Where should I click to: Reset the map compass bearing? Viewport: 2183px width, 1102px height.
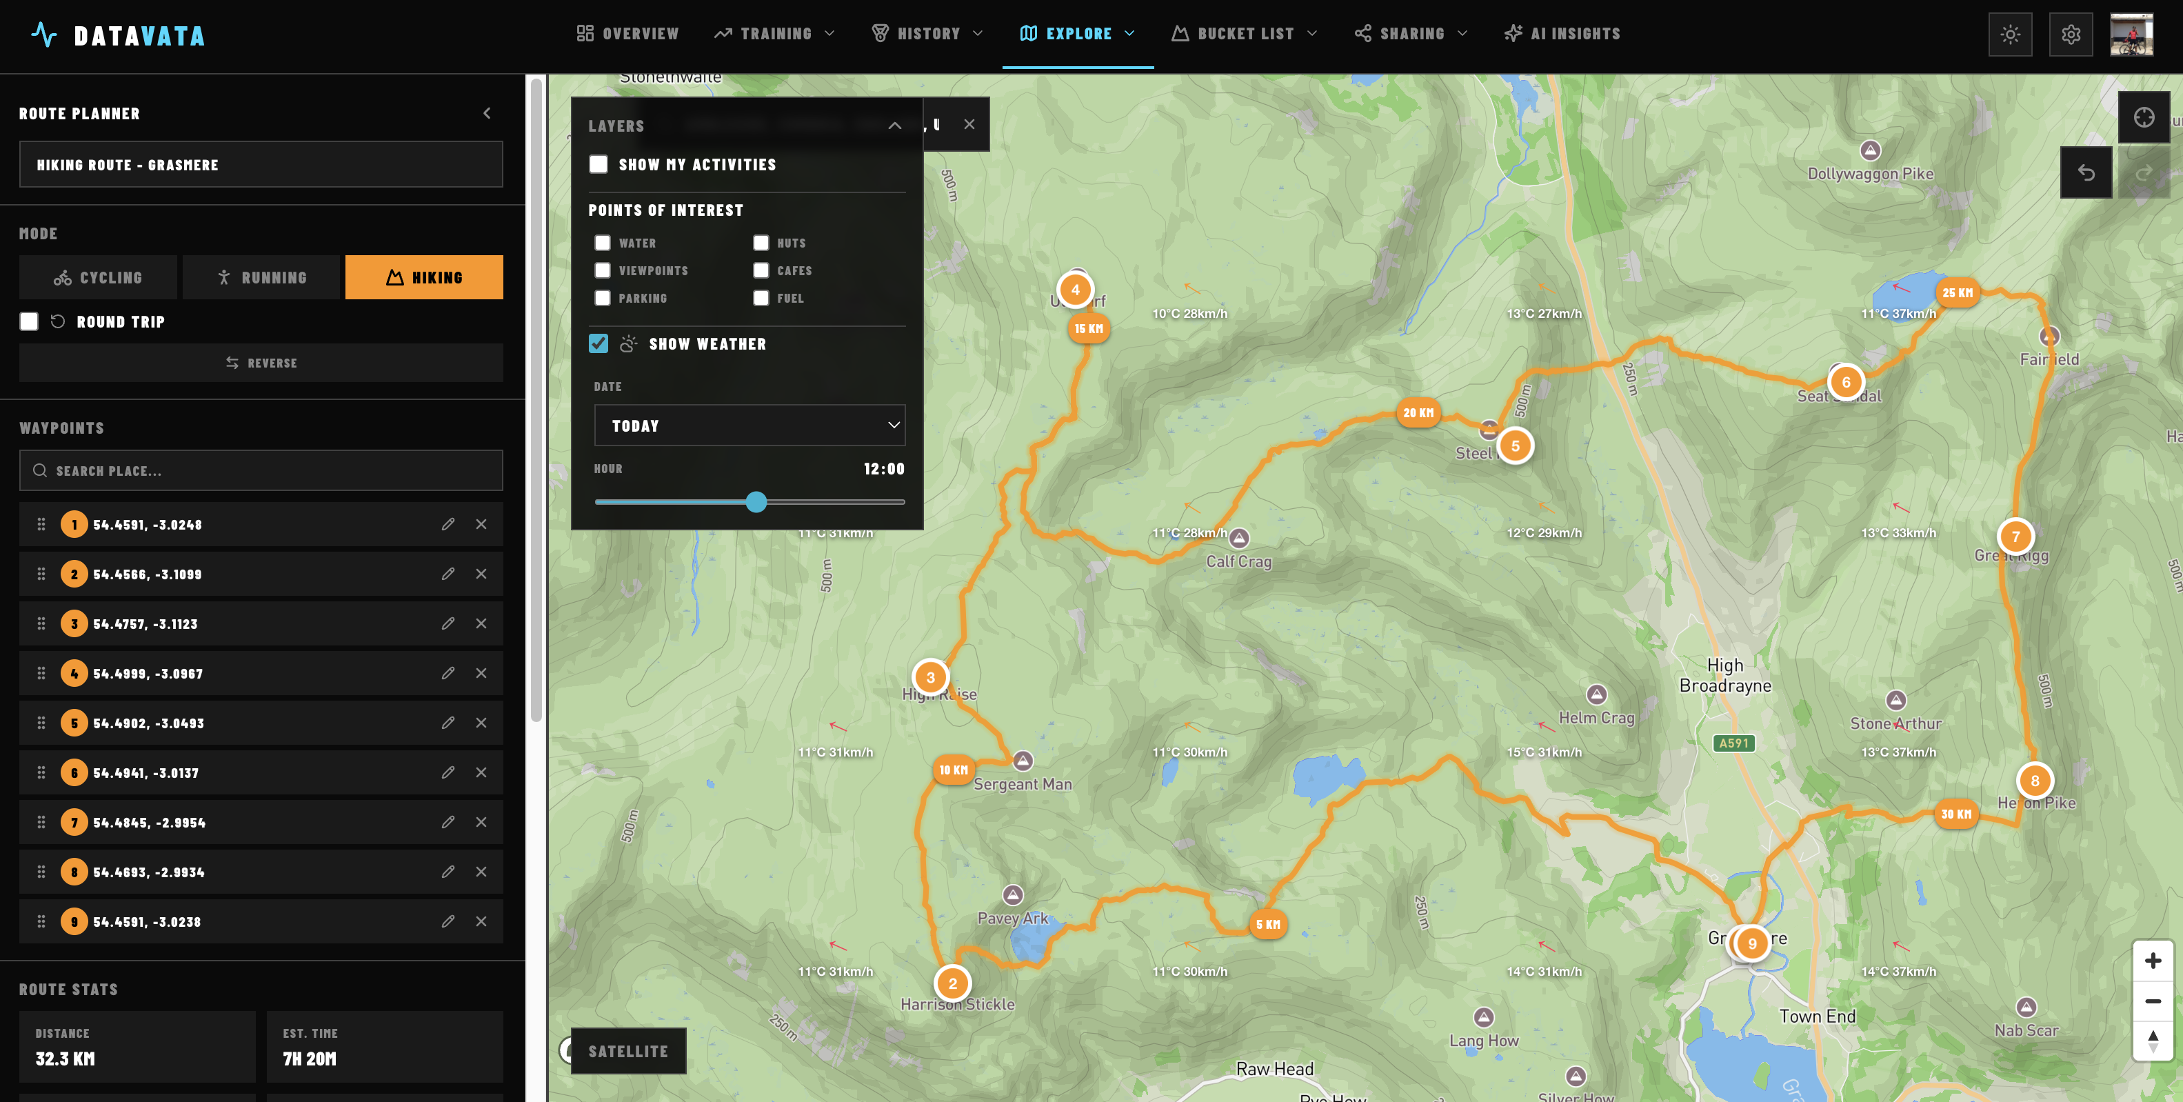(x=2153, y=1041)
